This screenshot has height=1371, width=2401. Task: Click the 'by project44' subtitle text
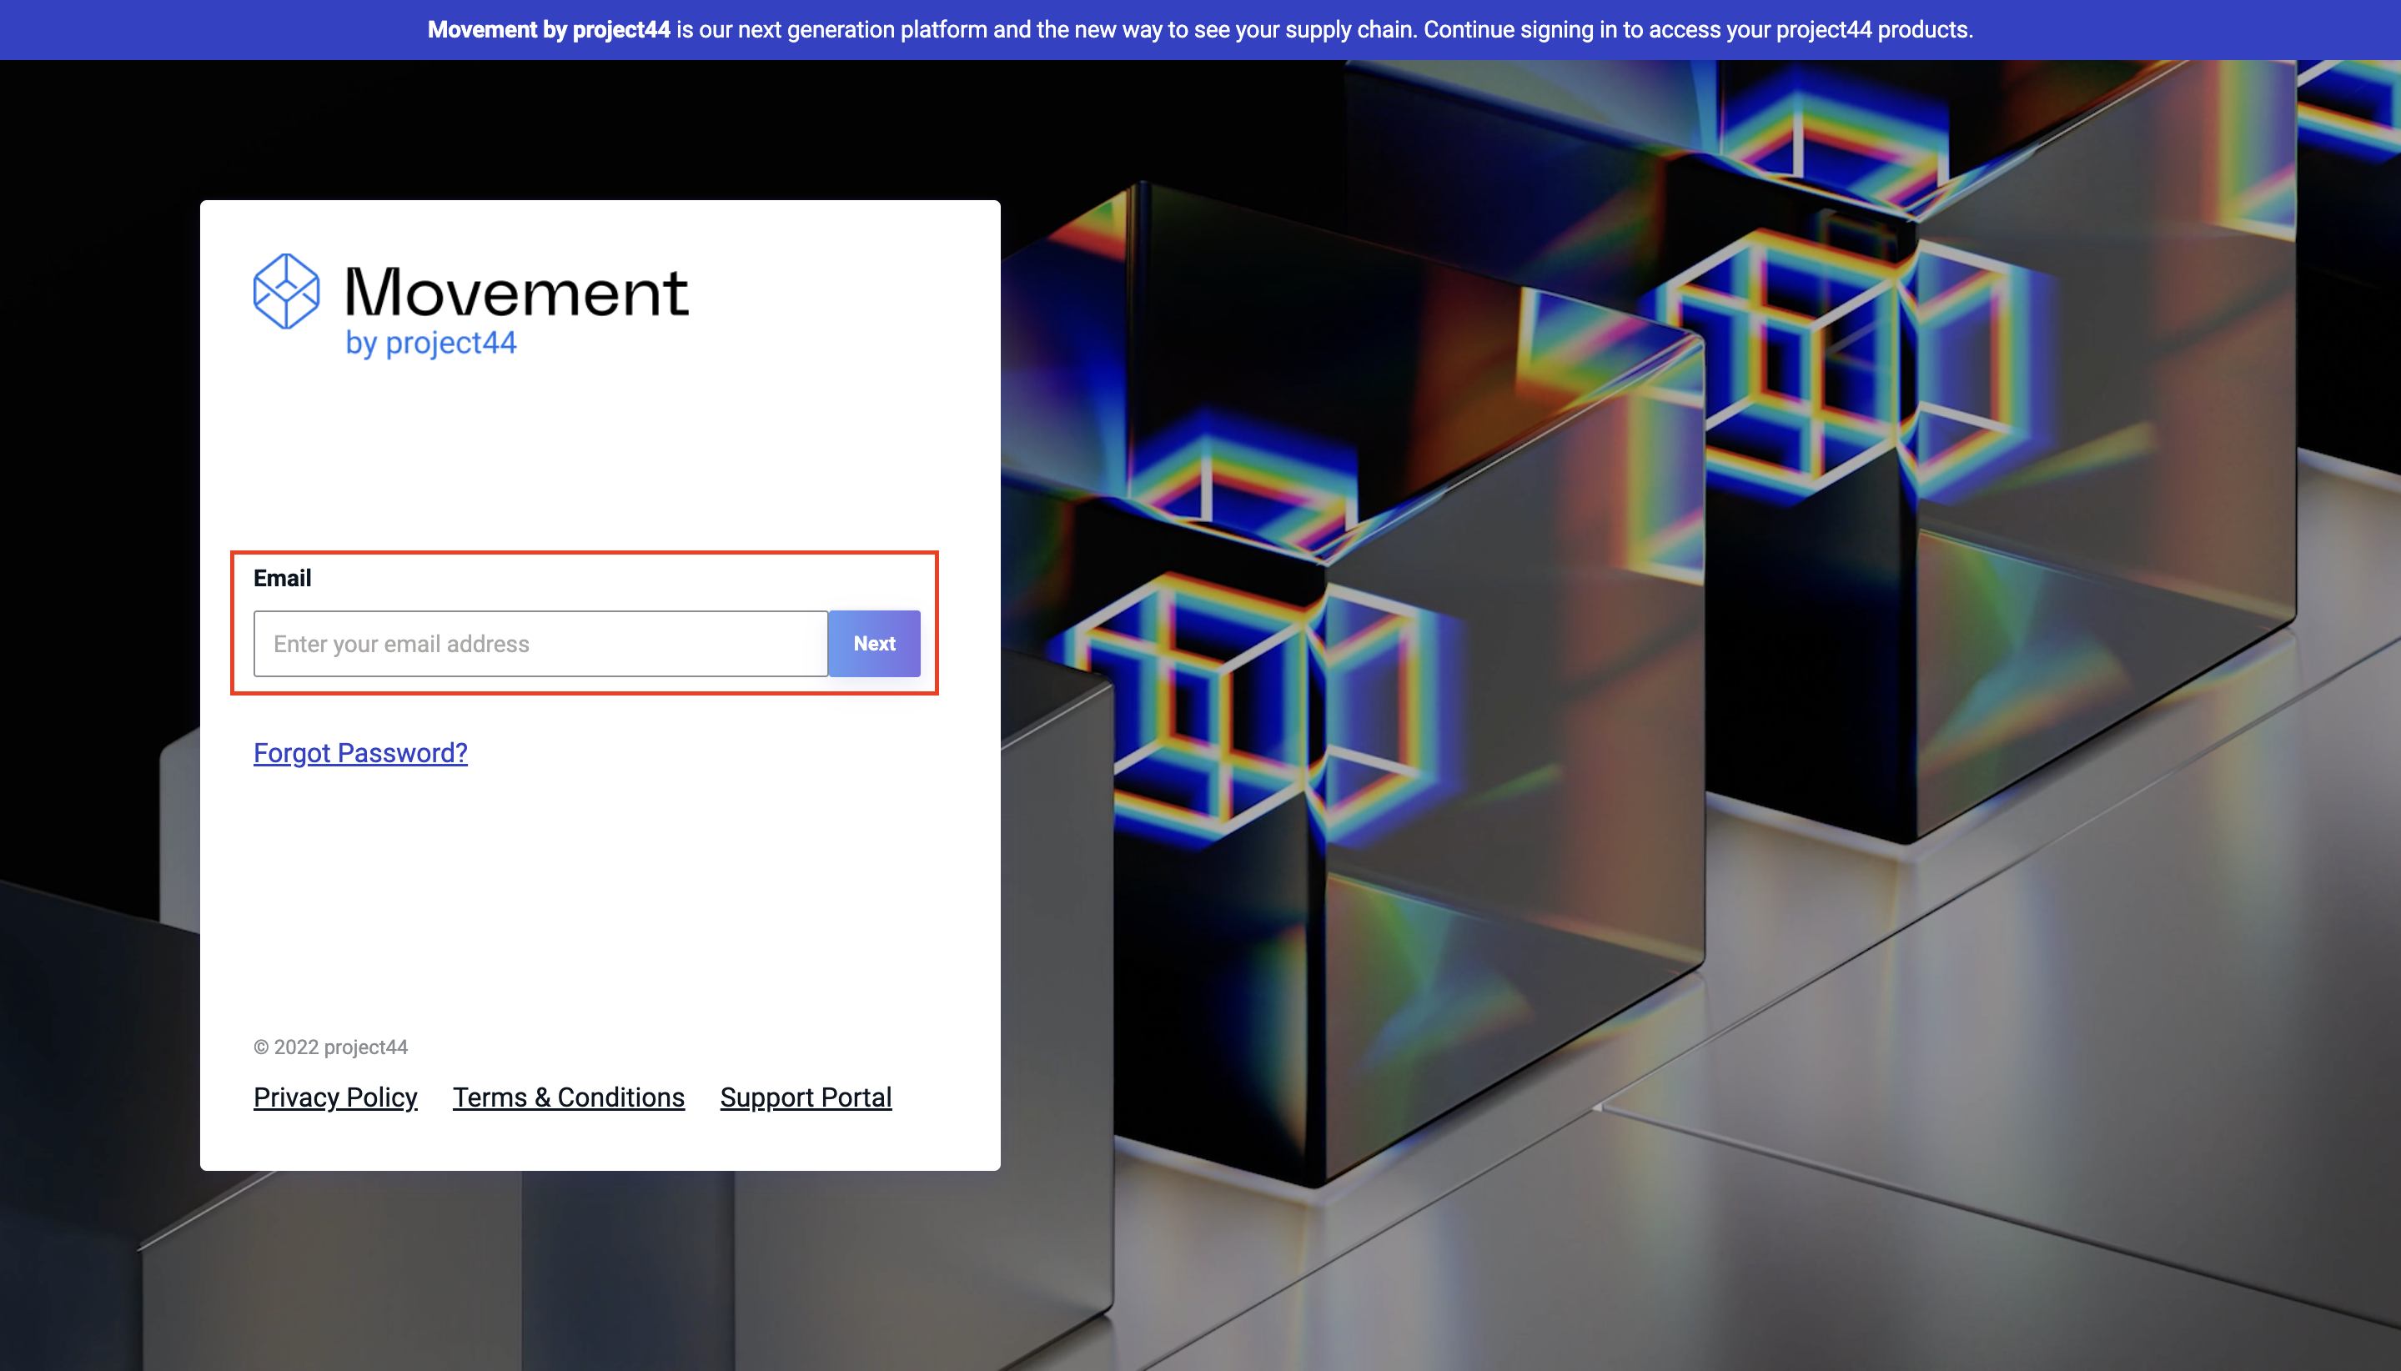point(431,343)
